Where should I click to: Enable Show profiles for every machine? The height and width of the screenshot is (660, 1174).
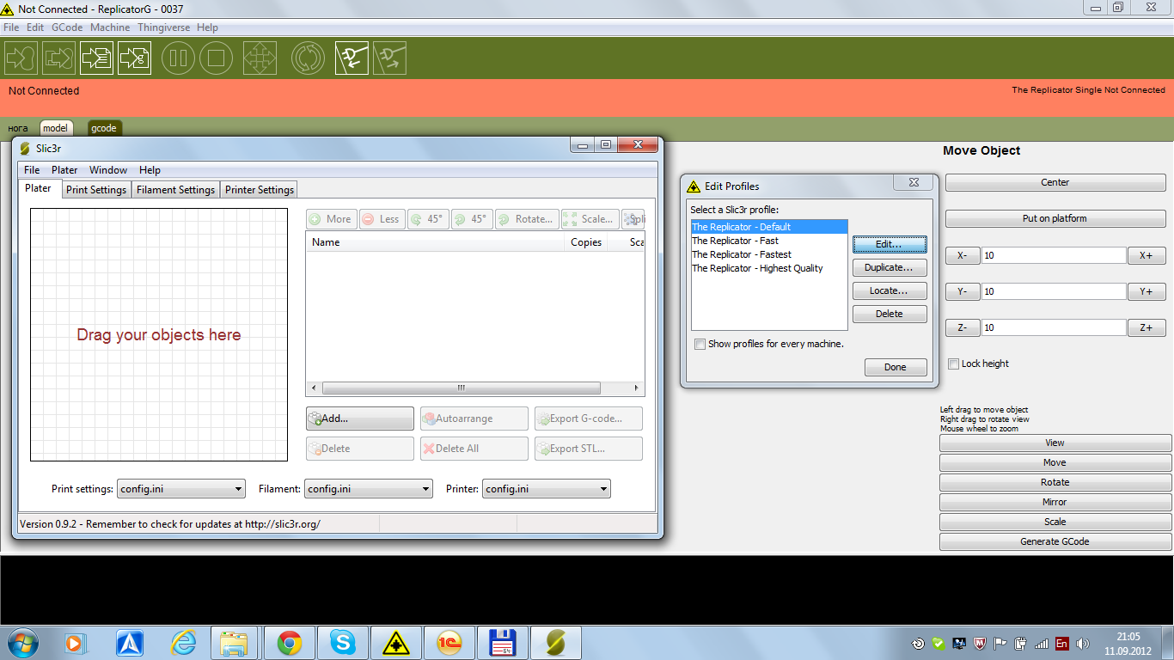tap(700, 344)
